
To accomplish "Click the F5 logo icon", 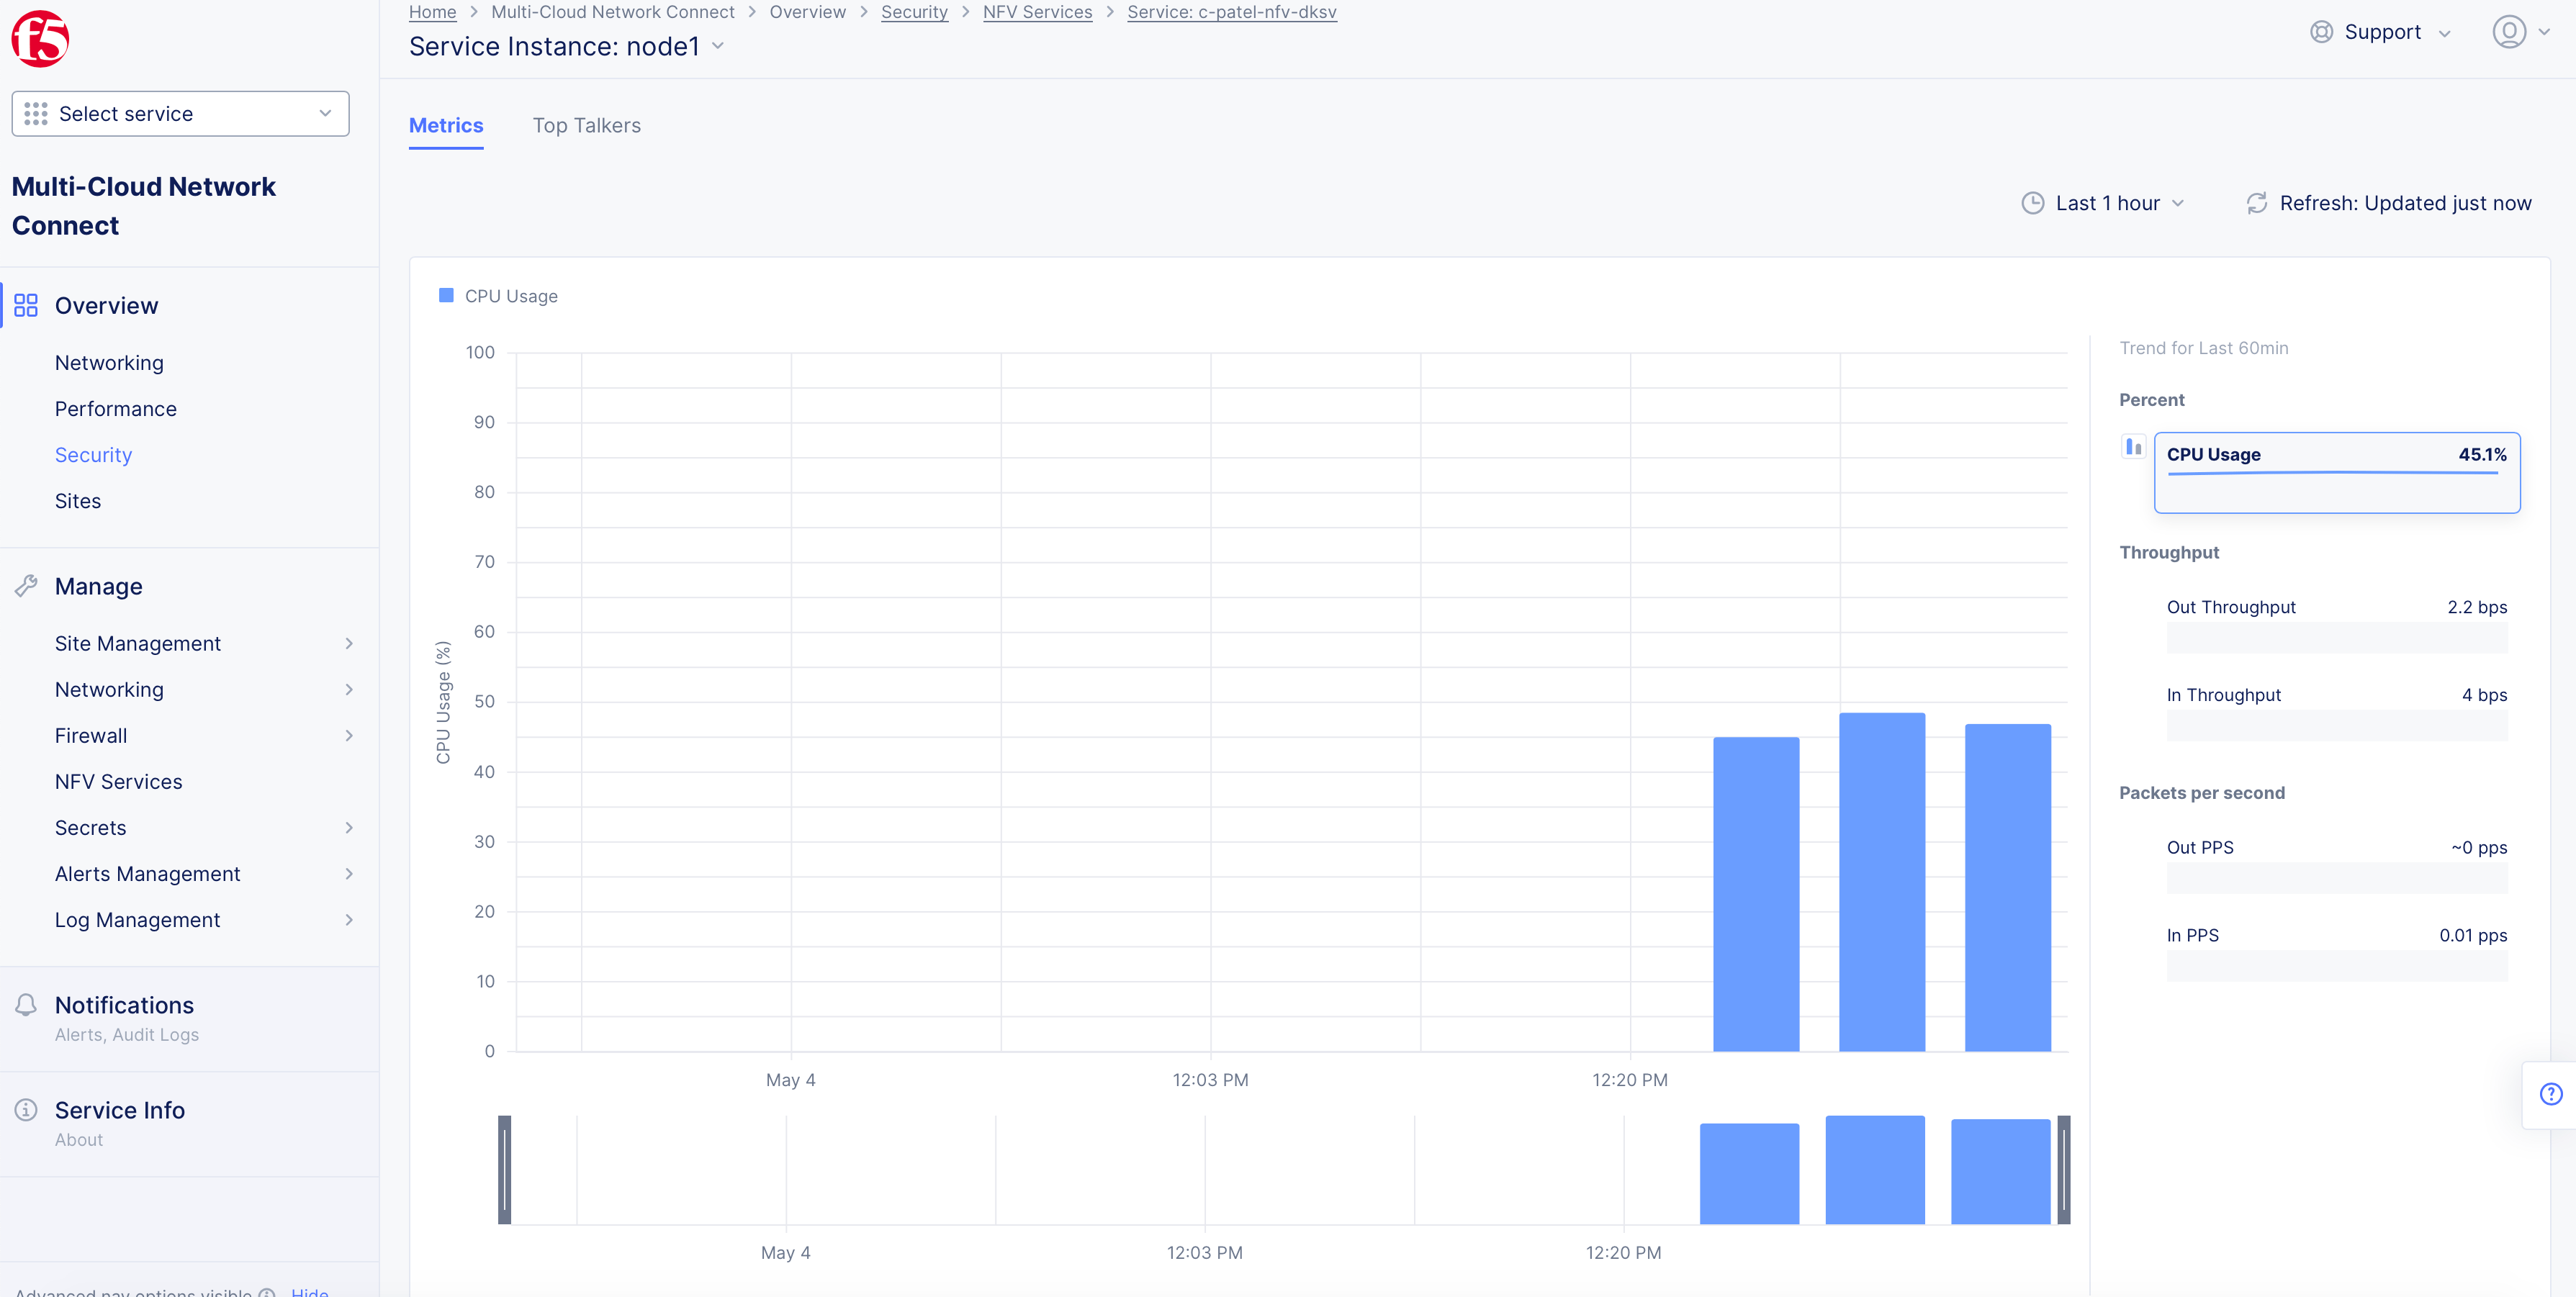I will tap(40, 38).
